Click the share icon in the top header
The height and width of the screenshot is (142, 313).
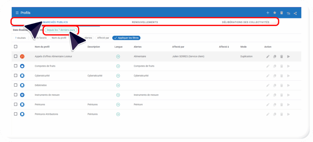[x=295, y=13]
